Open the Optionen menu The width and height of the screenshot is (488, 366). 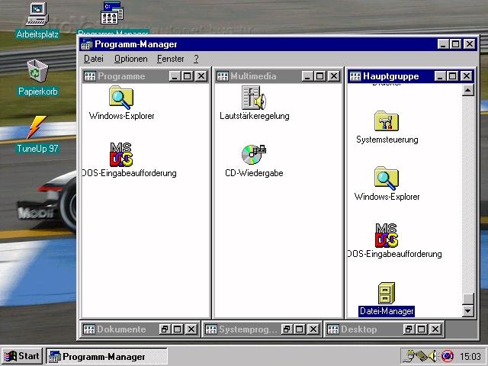(130, 59)
